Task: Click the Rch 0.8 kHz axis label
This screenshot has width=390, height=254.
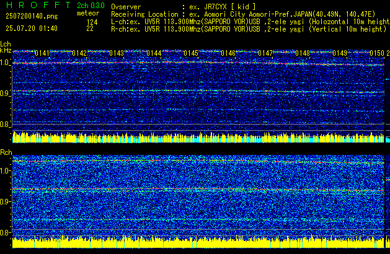Action: [5, 232]
